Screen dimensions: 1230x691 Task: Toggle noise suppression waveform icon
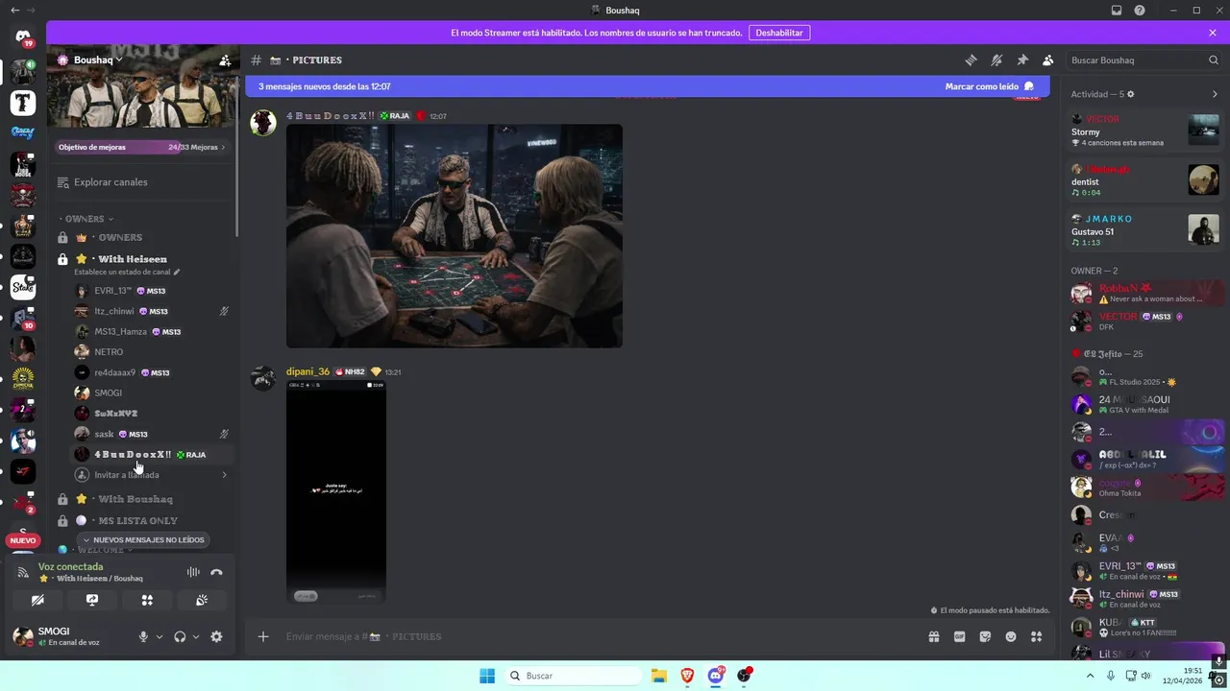[x=193, y=572]
